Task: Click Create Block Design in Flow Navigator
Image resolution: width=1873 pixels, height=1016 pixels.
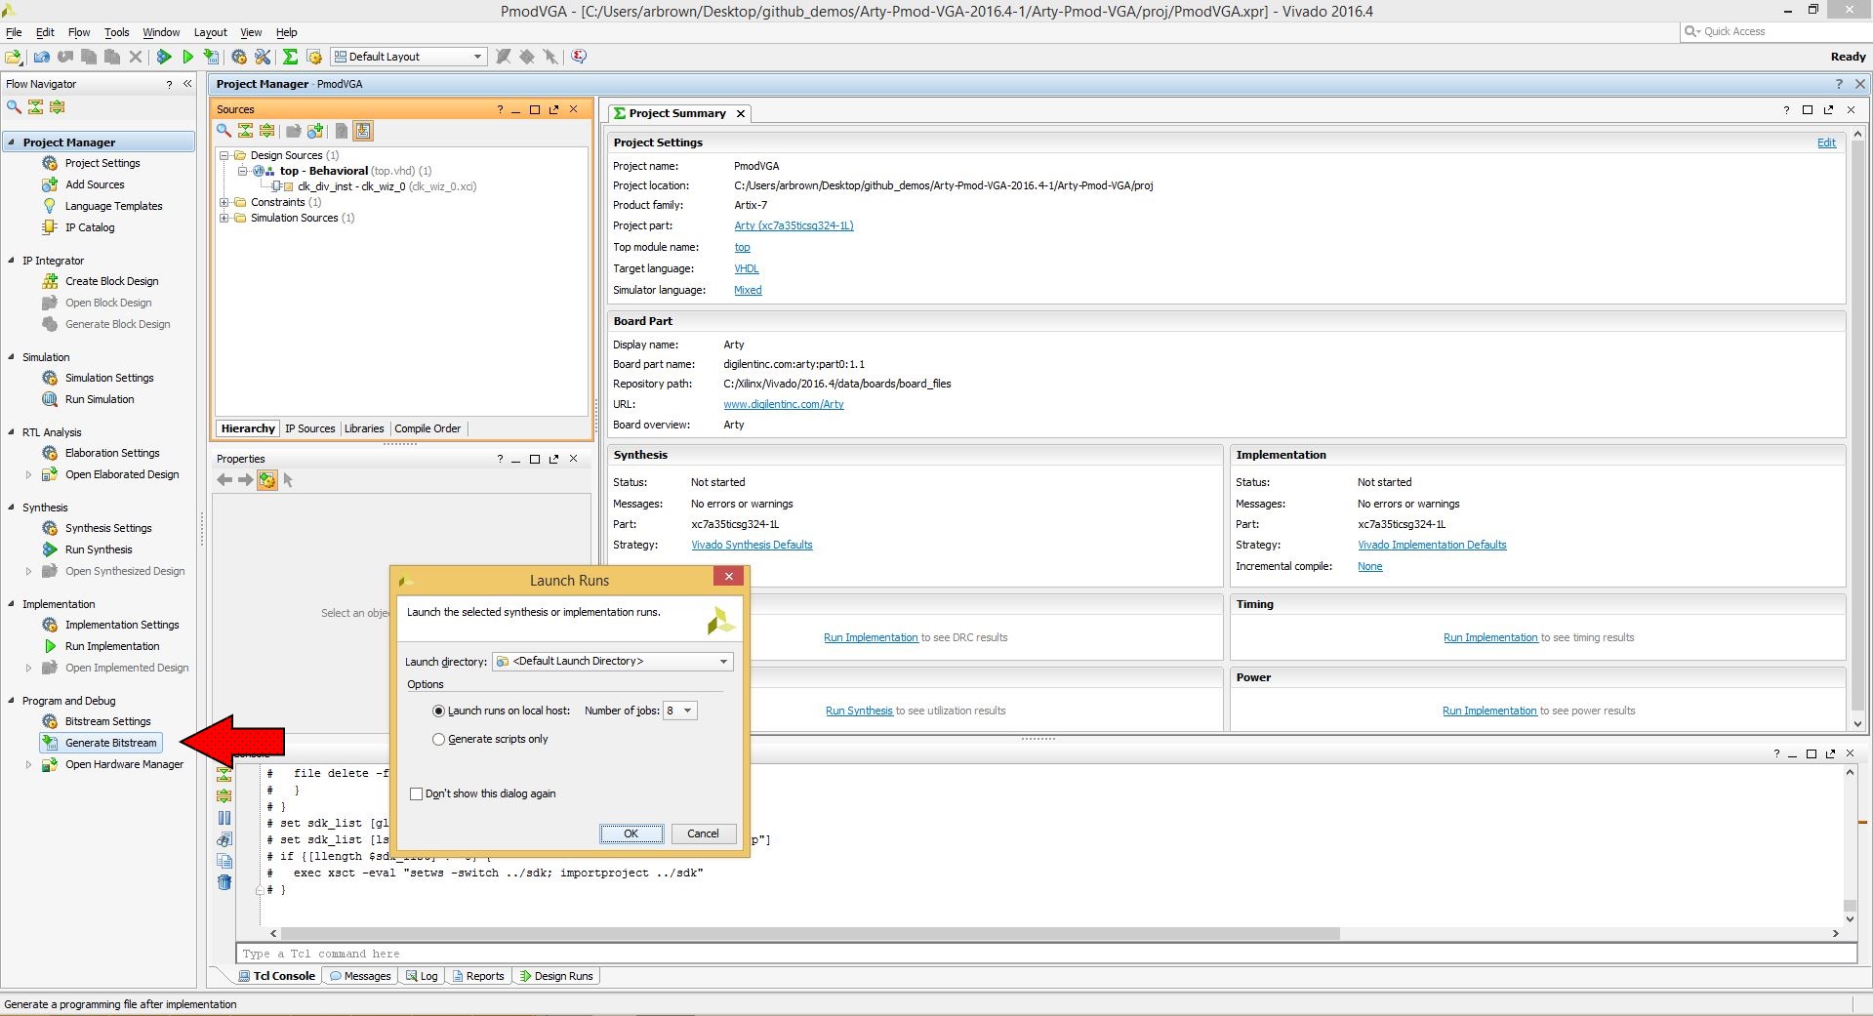Action: [111, 281]
